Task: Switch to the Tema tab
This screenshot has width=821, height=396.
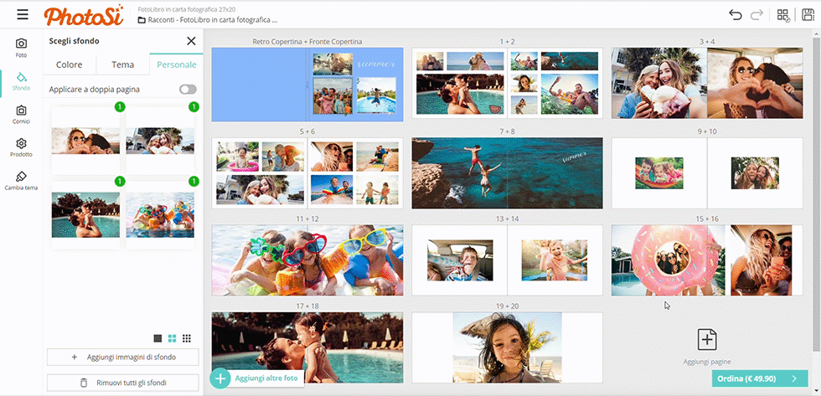Action: pyautogui.click(x=122, y=64)
